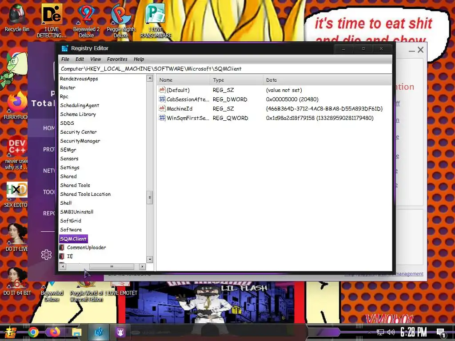Click the settings gear in the background window
This screenshot has width=455, height=341.
click(46, 254)
